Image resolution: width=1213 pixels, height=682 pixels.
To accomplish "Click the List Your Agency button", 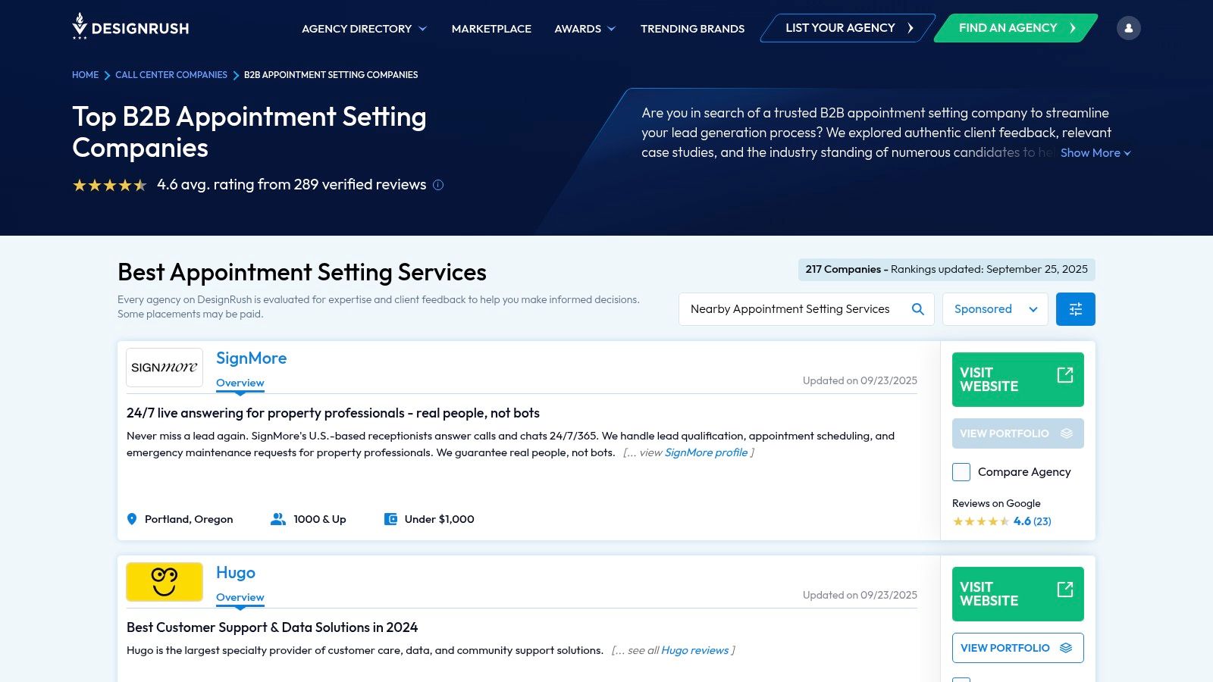I will tap(848, 28).
